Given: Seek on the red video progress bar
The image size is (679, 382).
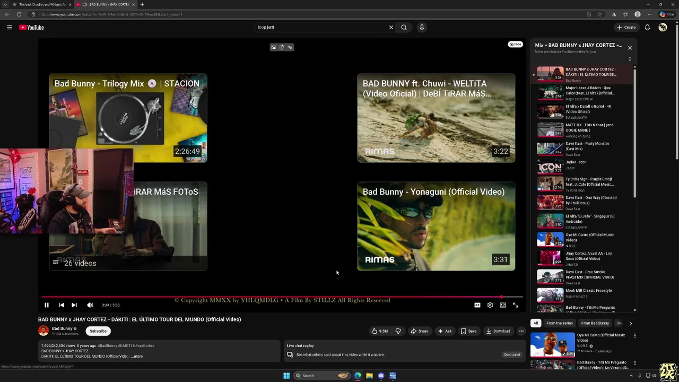Looking at the screenshot, I should (281, 297).
